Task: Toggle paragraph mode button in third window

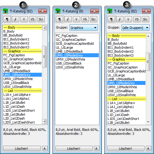Action: coord(111,19)
